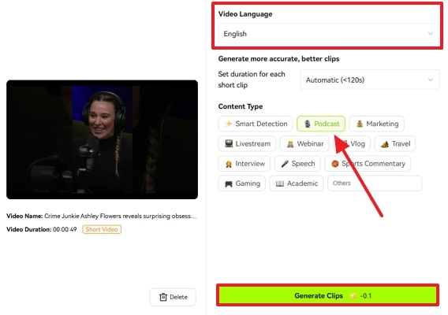Click the Short Video tag
Screen dimensions: 448x315
click(x=102, y=229)
